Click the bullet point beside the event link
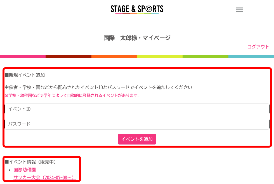The height and width of the screenshot is (184, 274). [x=10, y=170]
